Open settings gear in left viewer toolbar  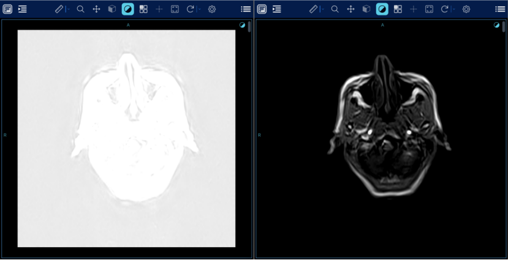[x=212, y=9]
